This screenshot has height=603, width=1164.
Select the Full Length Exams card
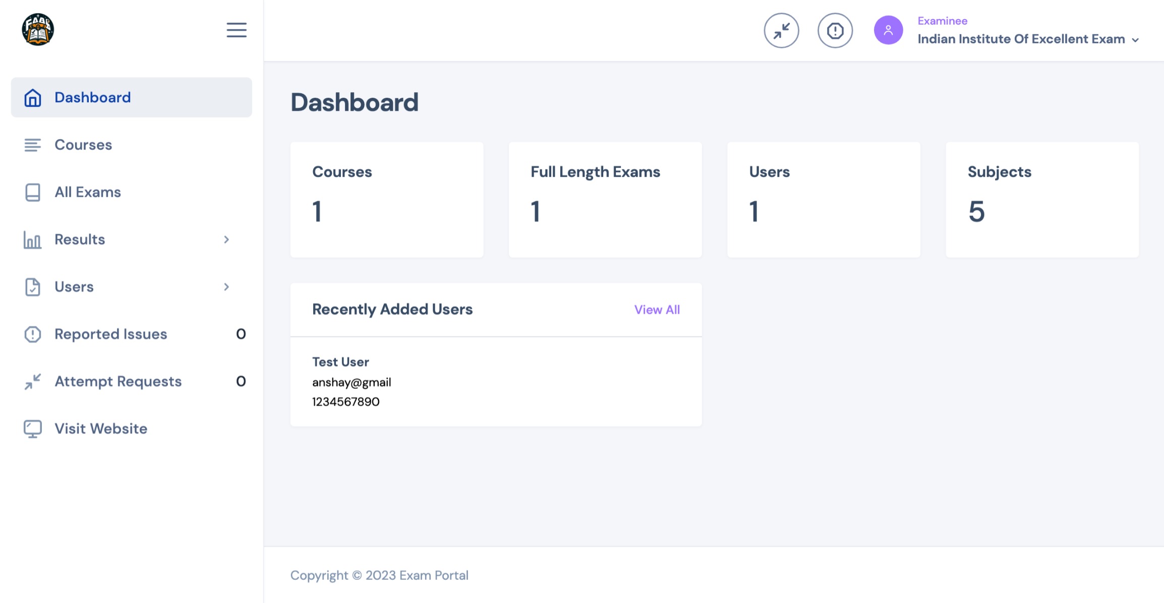pos(605,199)
